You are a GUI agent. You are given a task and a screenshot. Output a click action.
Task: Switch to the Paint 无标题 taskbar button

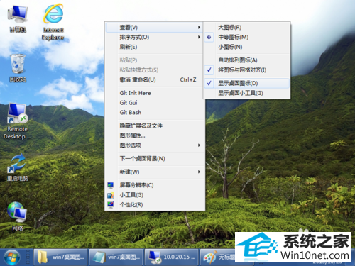218,257
